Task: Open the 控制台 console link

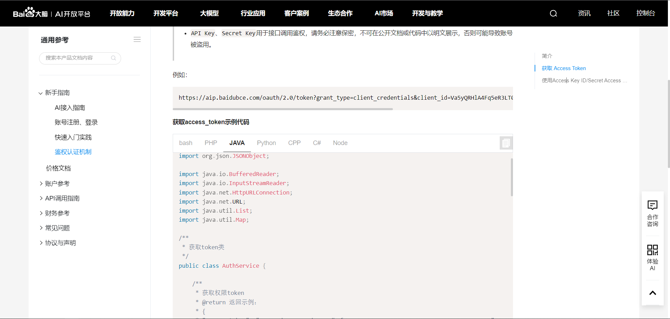Action: pyautogui.click(x=646, y=13)
